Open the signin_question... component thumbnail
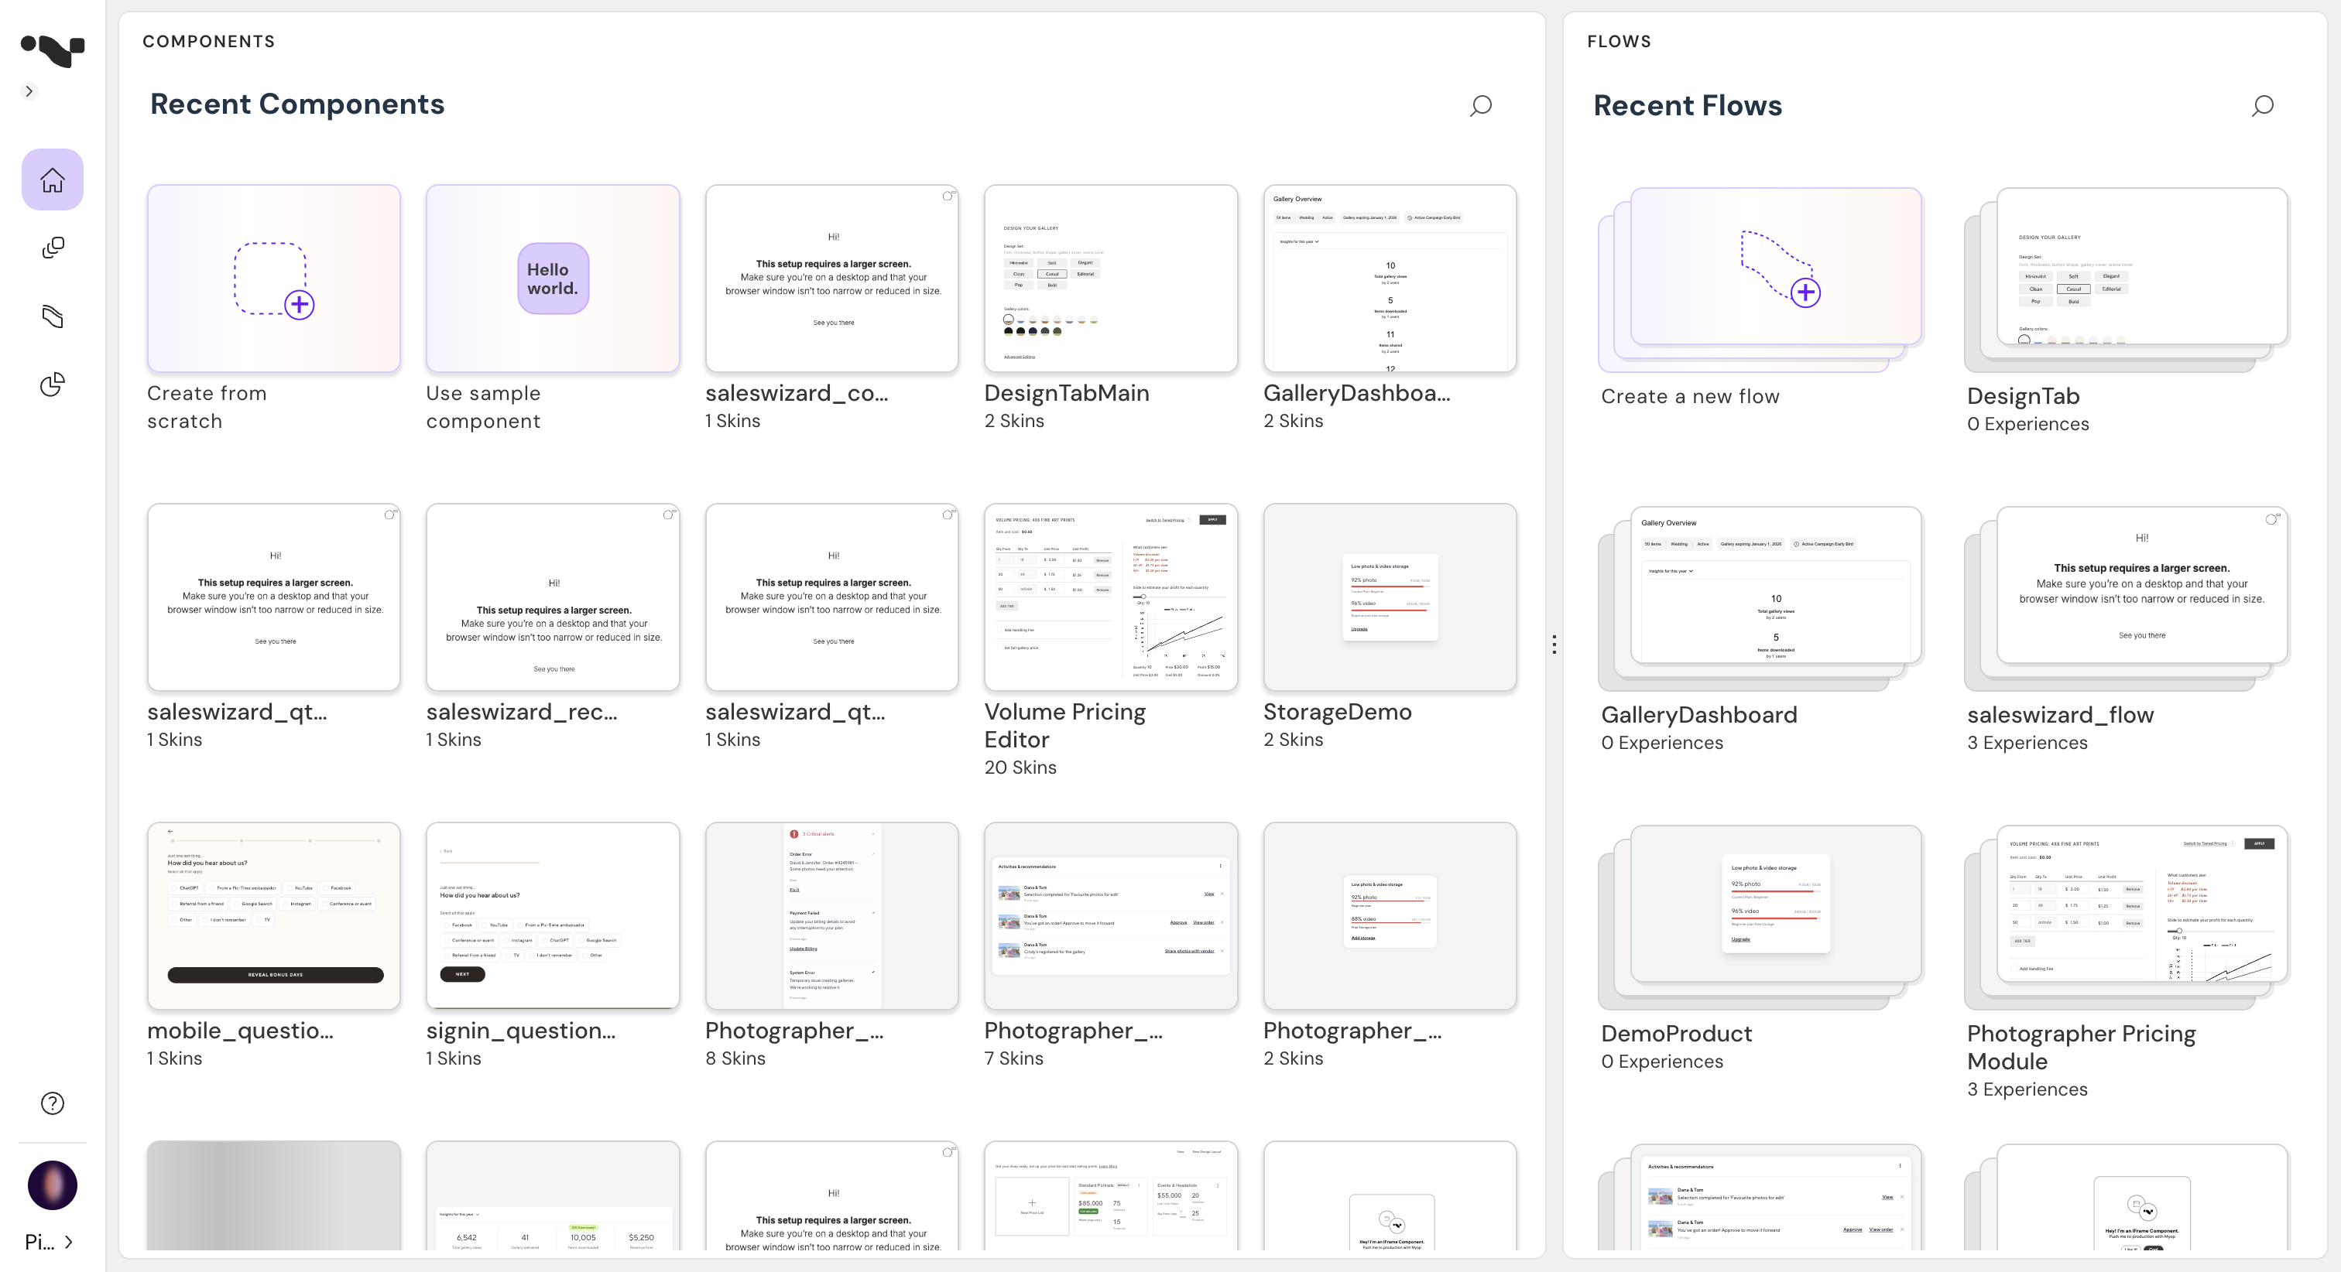2341x1272 pixels. 553,916
